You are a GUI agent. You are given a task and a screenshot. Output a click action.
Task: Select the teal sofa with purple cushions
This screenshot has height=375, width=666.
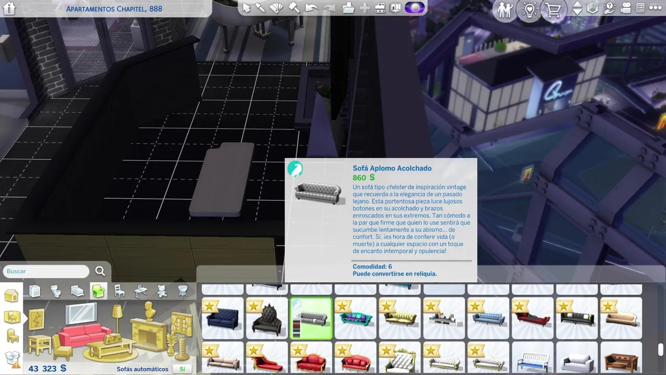coord(355,318)
